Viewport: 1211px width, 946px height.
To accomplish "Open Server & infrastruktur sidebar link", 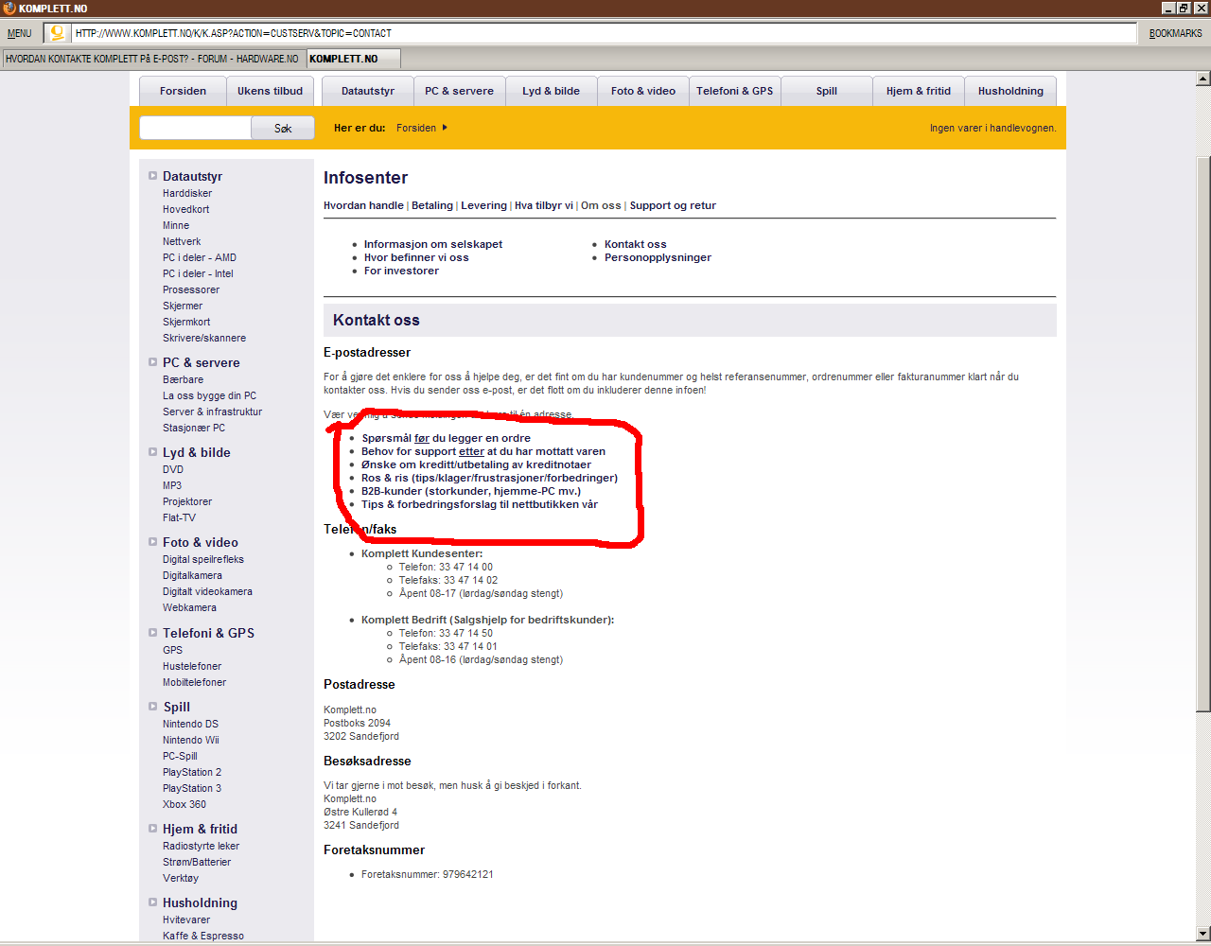I will click(212, 412).
